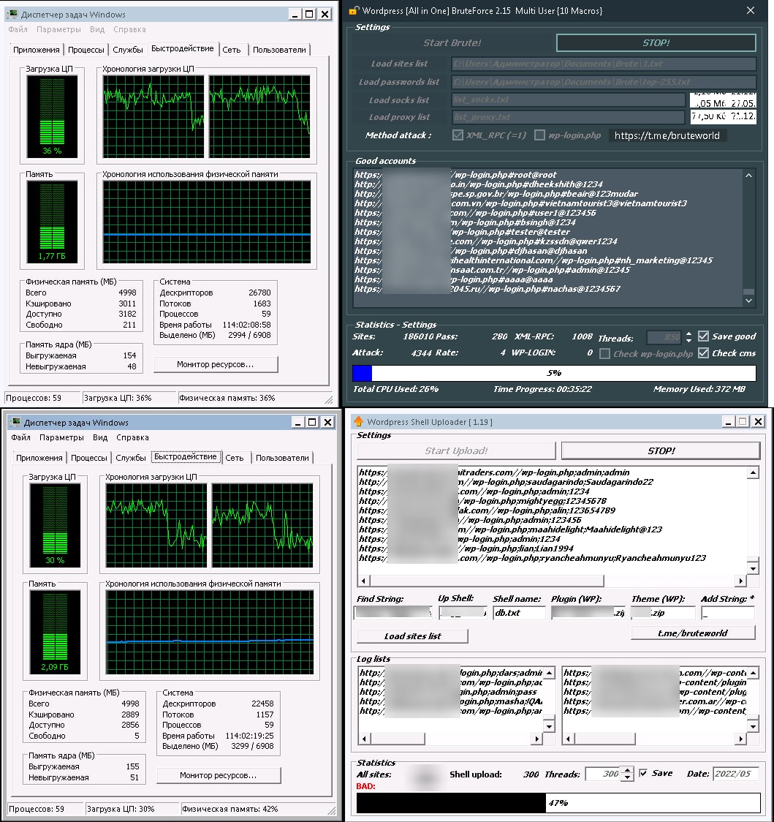Viewport: 774px width, 822px height.
Task: Click scroll-down arrow of the wp-login.php log list
Action: pyautogui.click(x=549, y=726)
